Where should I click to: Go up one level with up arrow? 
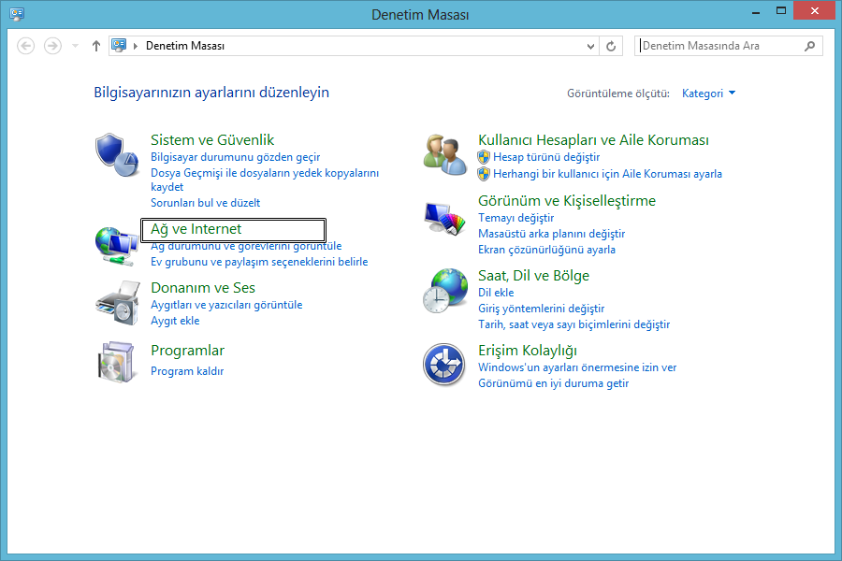[96, 46]
